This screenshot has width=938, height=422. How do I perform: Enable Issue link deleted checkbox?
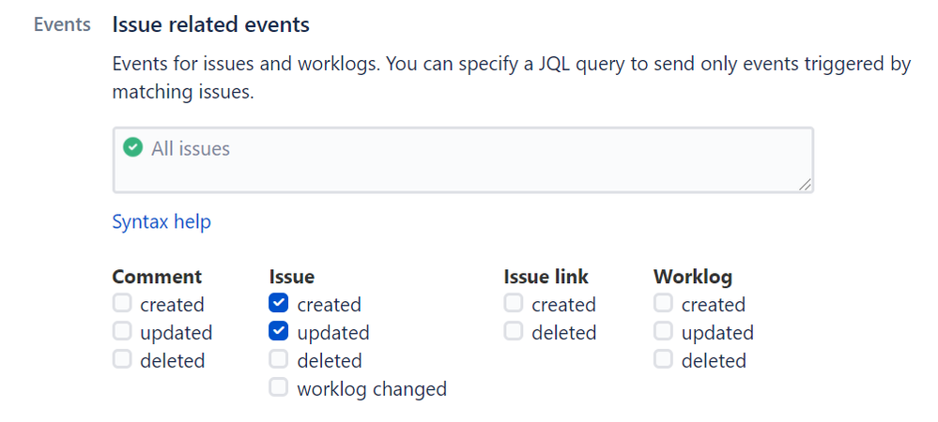(x=514, y=331)
